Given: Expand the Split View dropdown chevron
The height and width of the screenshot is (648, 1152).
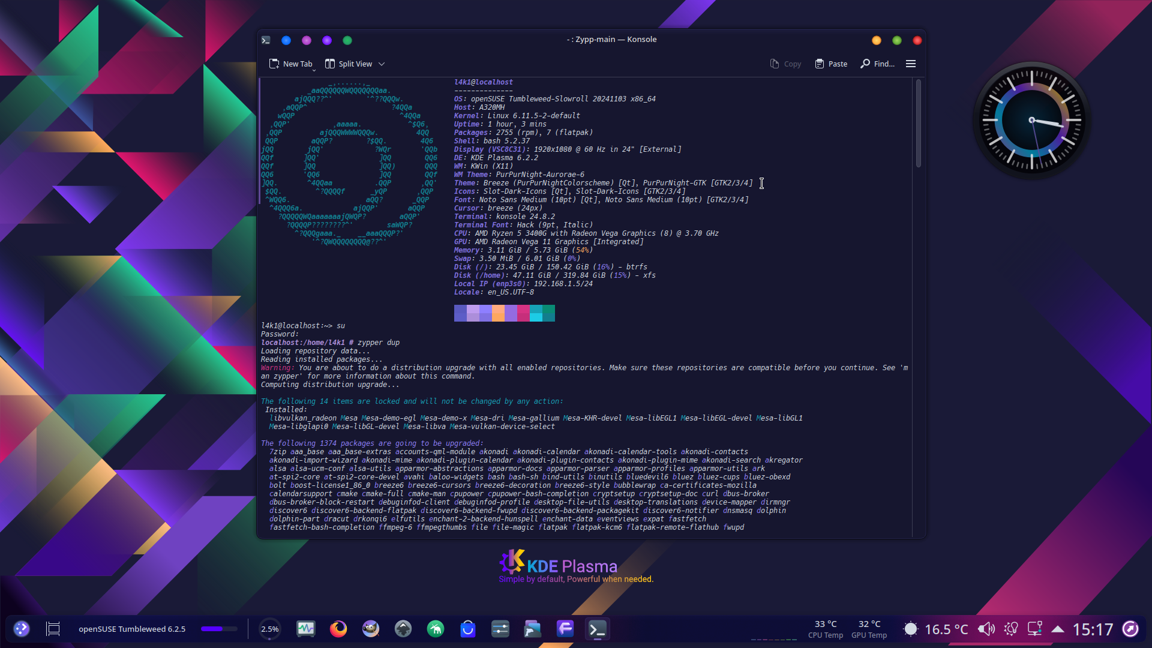Looking at the screenshot, I should tap(382, 64).
